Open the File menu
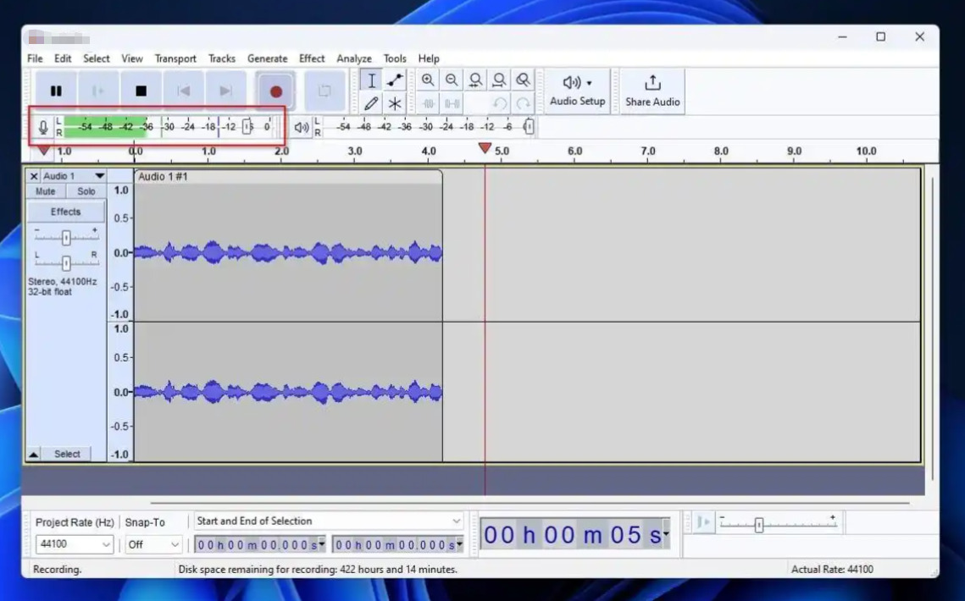Viewport: 965px width, 601px height. point(35,58)
